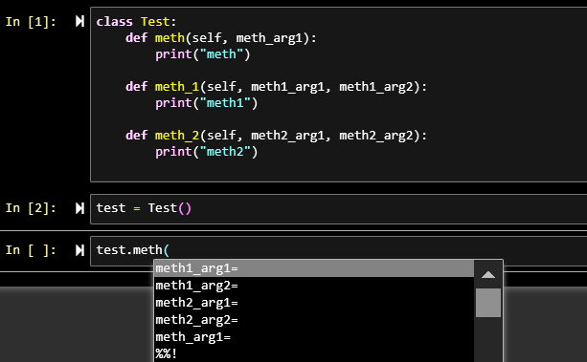Select meth2_arg2= completion entry
The width and height of the screenshot is (587, 362).
[314, 320]
